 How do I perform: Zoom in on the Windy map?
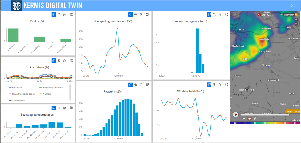tap(296, 19)
